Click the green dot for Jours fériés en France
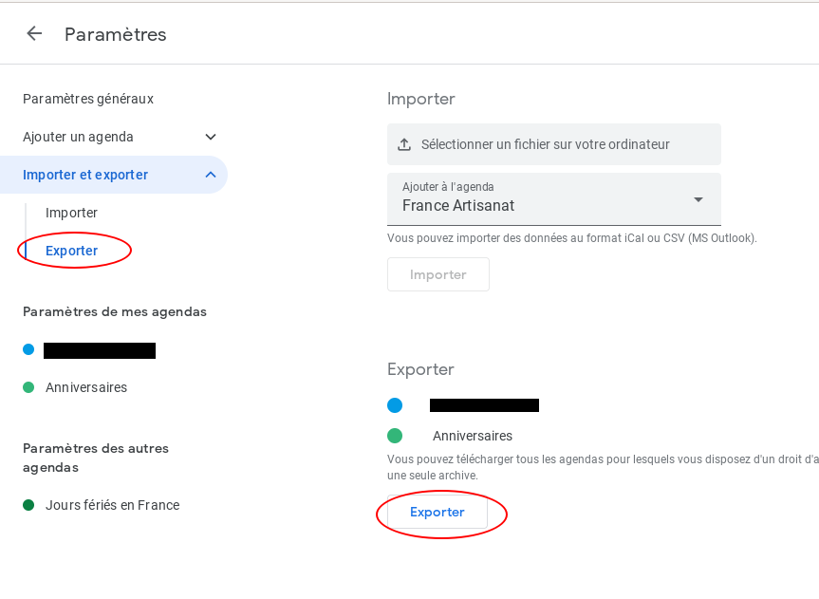 tap(28, 504)
